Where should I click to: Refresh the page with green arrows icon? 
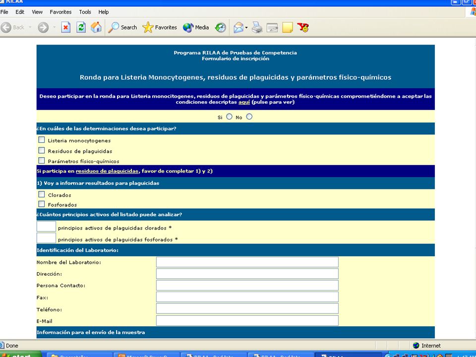(81, 28)
